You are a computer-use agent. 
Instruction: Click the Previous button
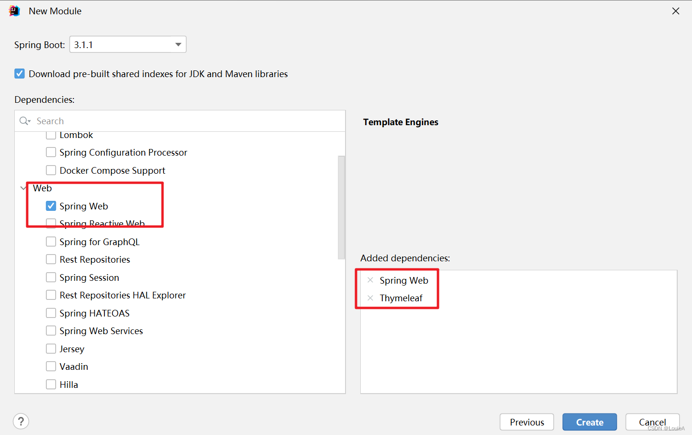click(x=527, y=422)
